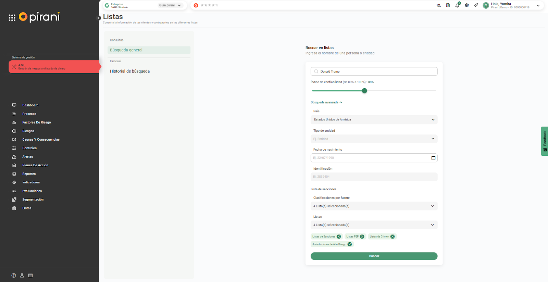
Task: Expand the Tipo de entidad dropdown
Action: click(374, 139)
